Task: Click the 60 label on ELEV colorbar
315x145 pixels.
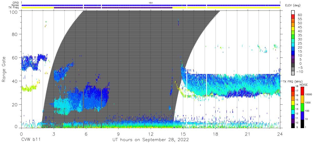Action: point(300,15)
